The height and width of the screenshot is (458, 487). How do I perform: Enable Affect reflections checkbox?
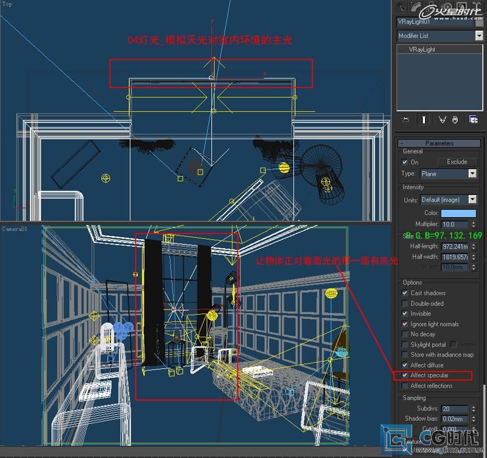coord(405,386)
